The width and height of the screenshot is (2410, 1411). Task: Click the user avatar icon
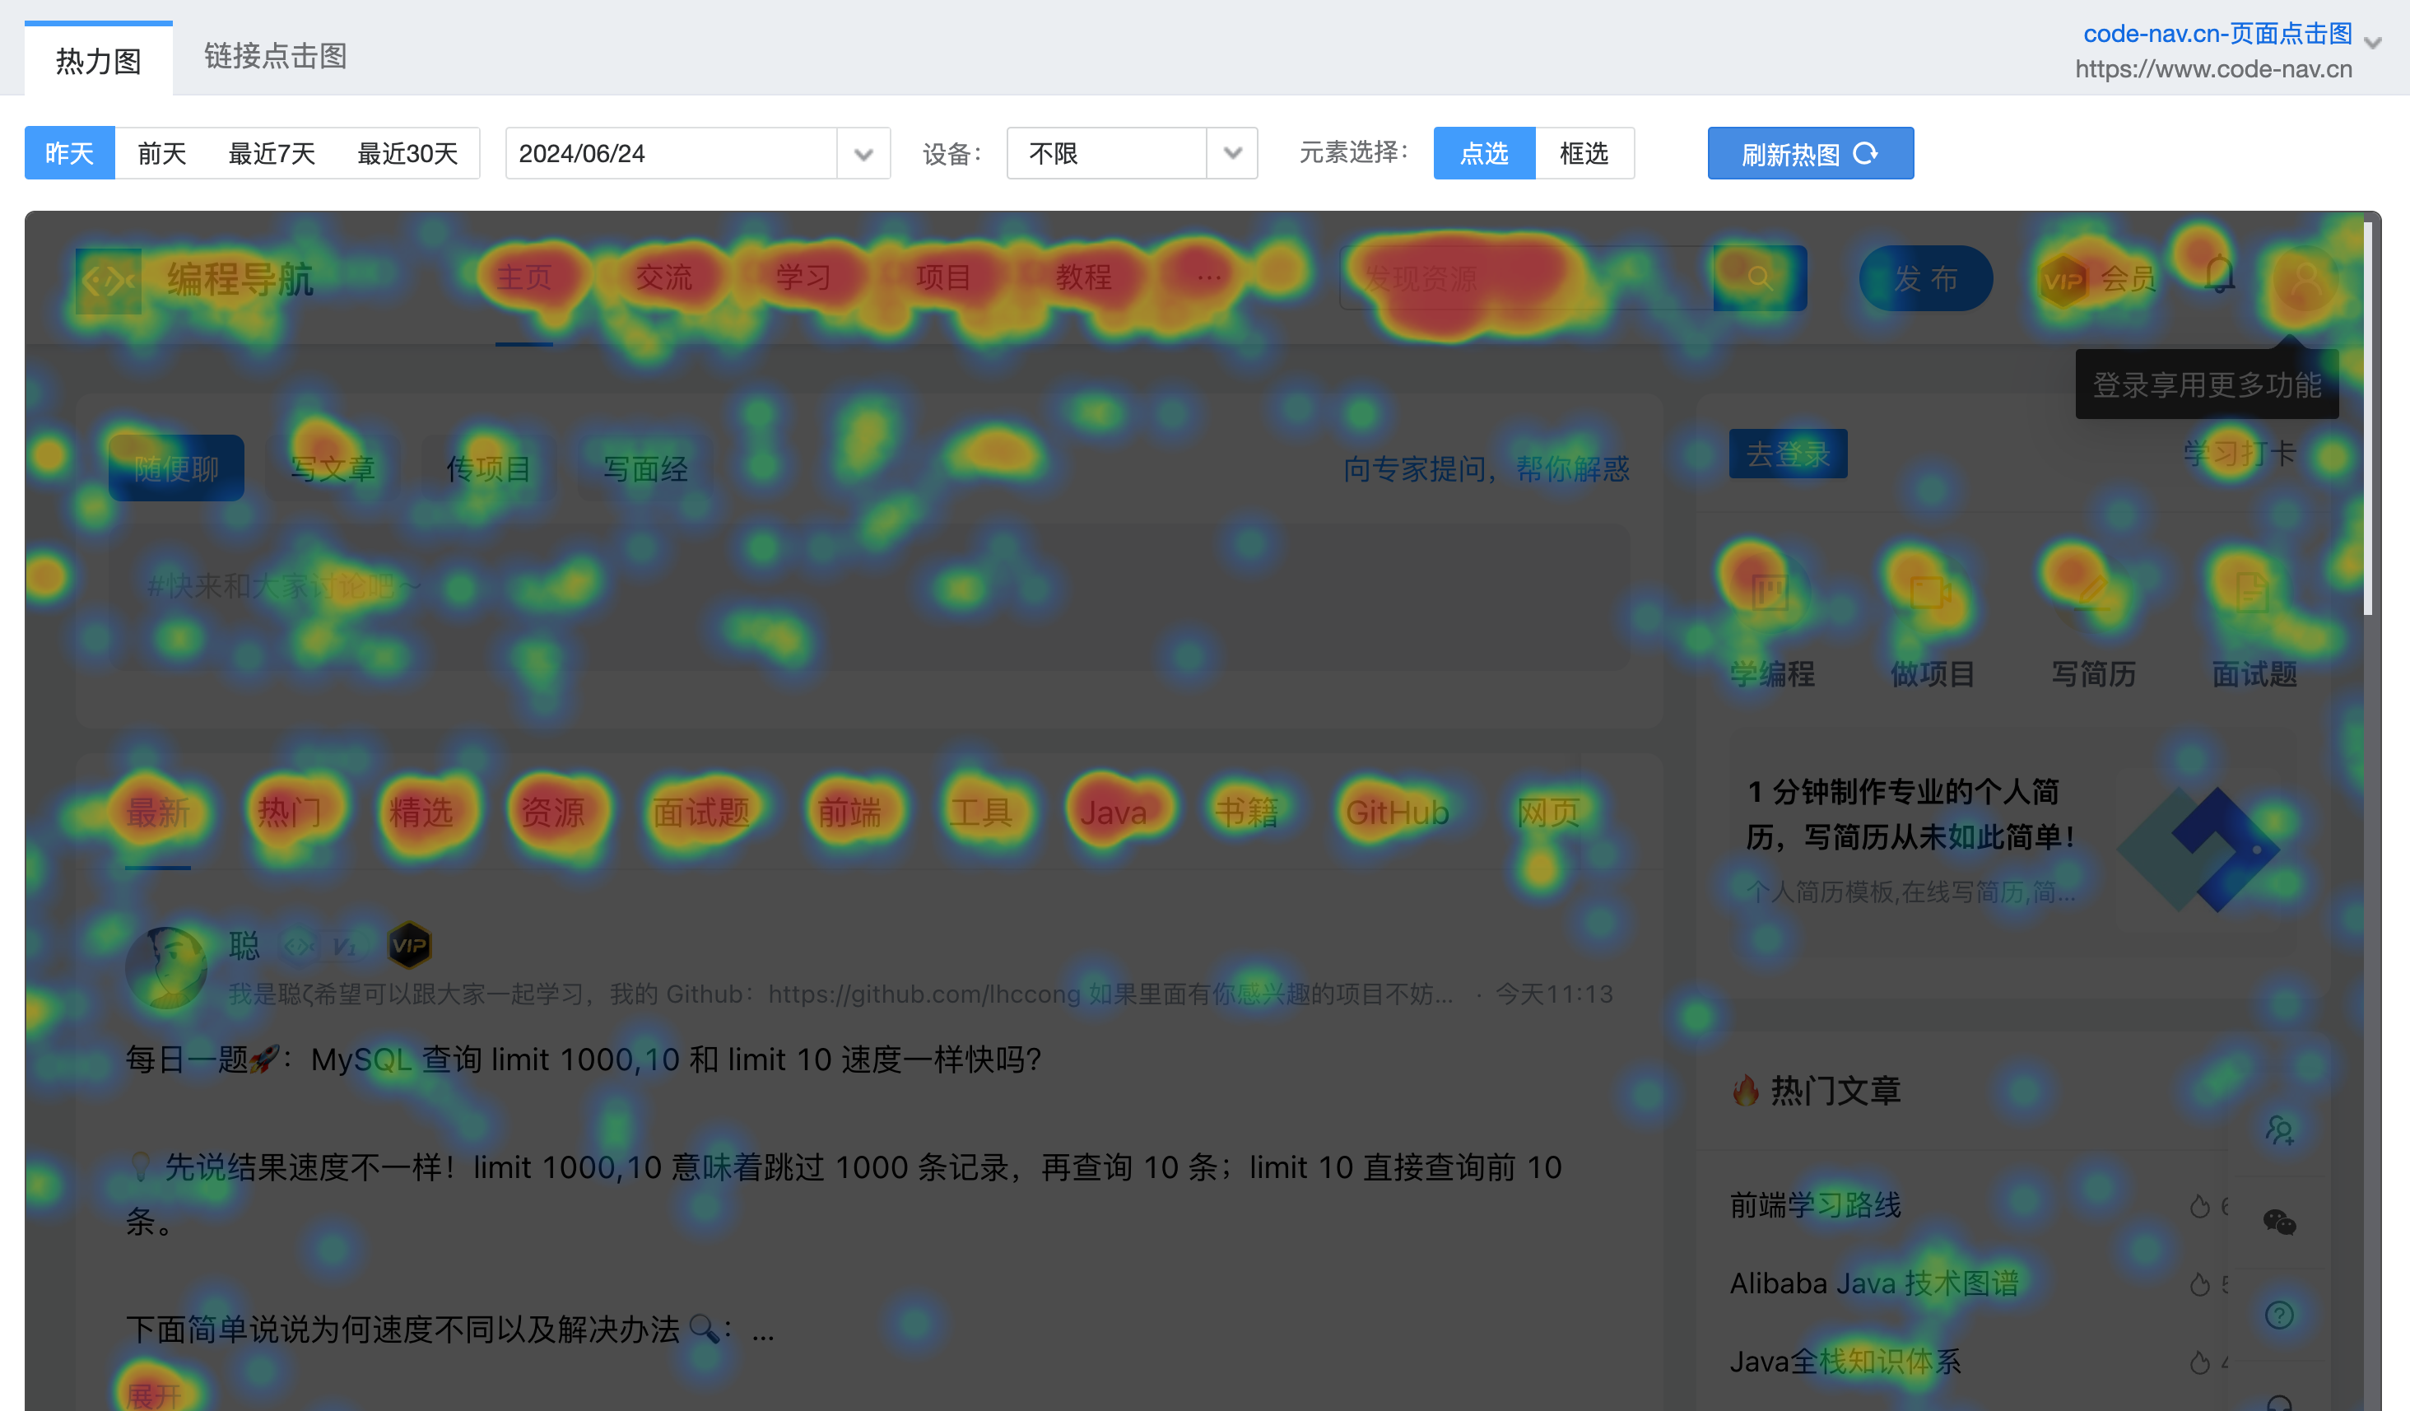(x=2304, y=278)
